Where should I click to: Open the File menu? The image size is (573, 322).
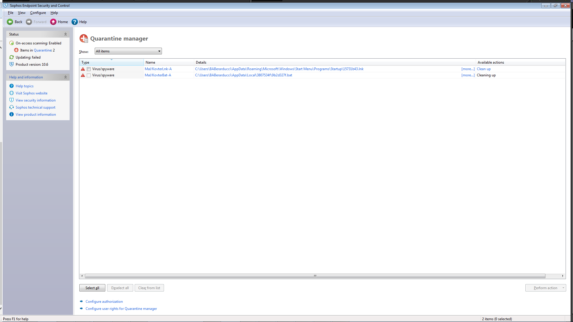pos(11,13)
